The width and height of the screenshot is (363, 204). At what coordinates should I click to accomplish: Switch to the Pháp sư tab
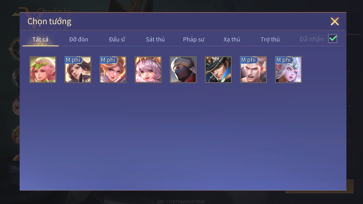[x=194, y=39]
